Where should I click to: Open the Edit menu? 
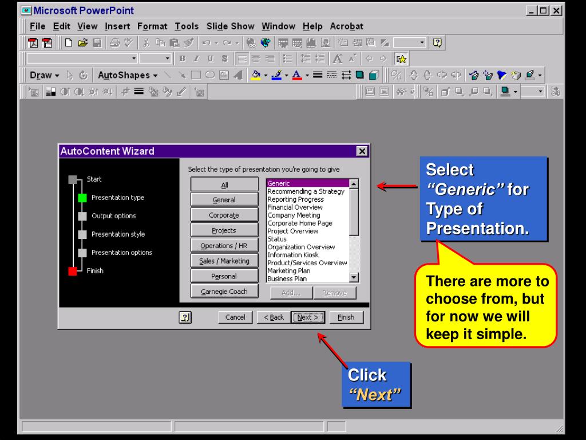62,26
